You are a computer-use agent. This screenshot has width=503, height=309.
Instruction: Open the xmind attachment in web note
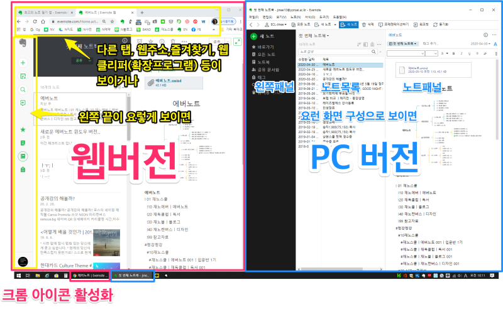coord(174,83)
